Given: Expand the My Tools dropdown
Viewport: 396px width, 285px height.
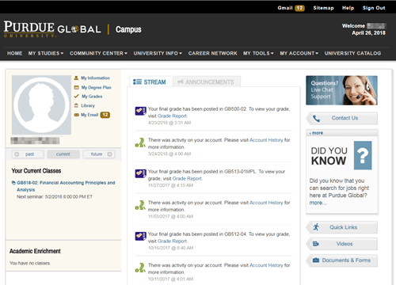Looking at the screenshot, I should [258, 53].
